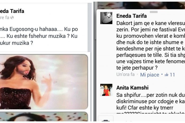The height and width of the screenshot is (123, 185).
Task: Open the first photo of bearded singer
Action: pyautogui.click(x=44, y=82)
